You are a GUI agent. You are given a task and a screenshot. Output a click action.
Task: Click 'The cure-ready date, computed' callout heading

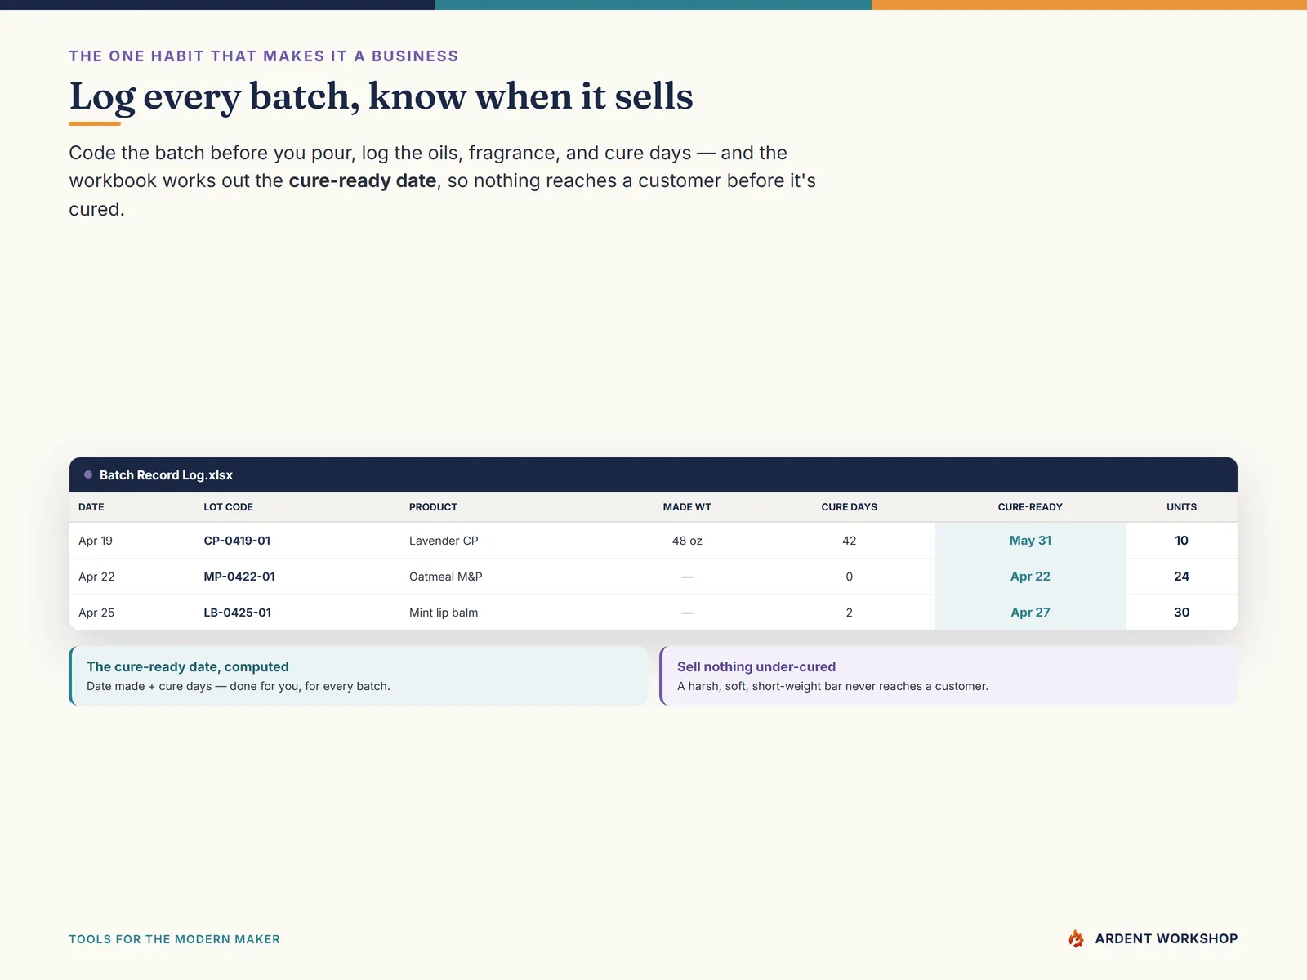coord(188,666)
